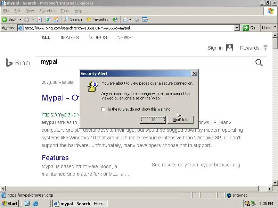Stop page loading with the Stop icon
Viewport: 278px width, 208px height.
(39, 19)
